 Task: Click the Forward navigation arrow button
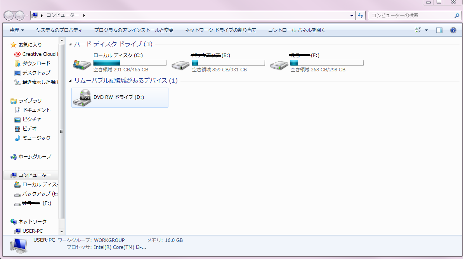tap(19, 16)
